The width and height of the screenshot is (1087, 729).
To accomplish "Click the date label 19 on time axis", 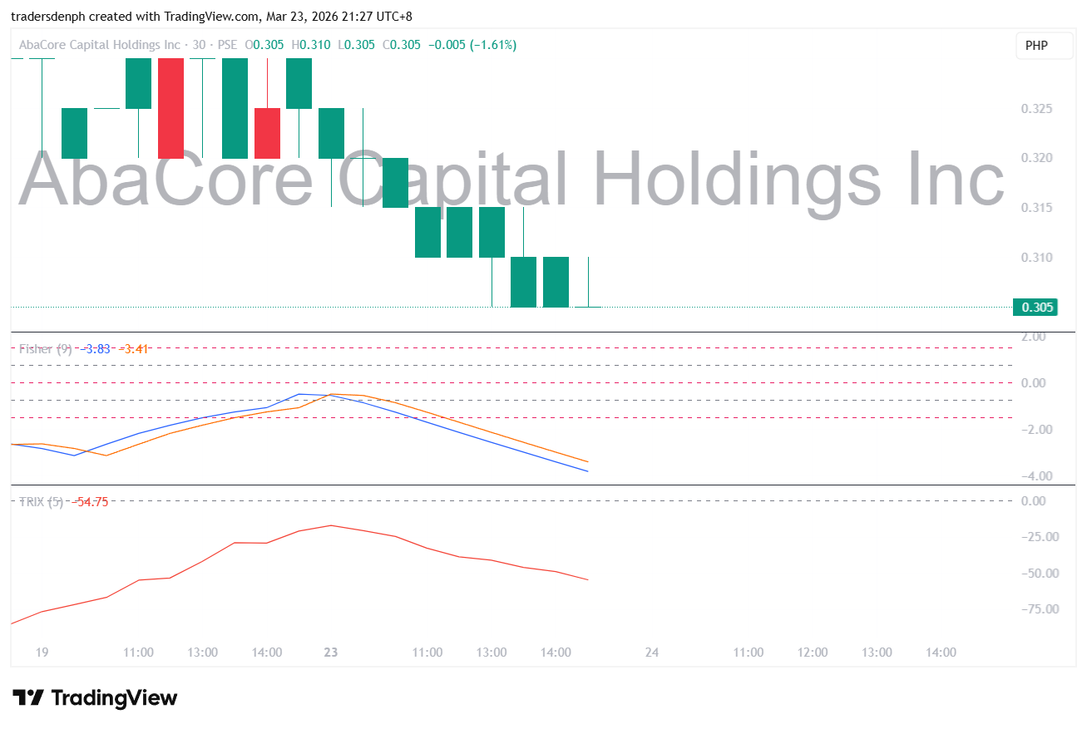I will point(42,653).
